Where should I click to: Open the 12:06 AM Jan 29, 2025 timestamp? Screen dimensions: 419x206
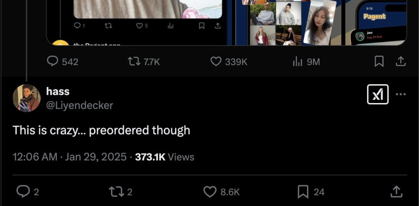point(70,157)
